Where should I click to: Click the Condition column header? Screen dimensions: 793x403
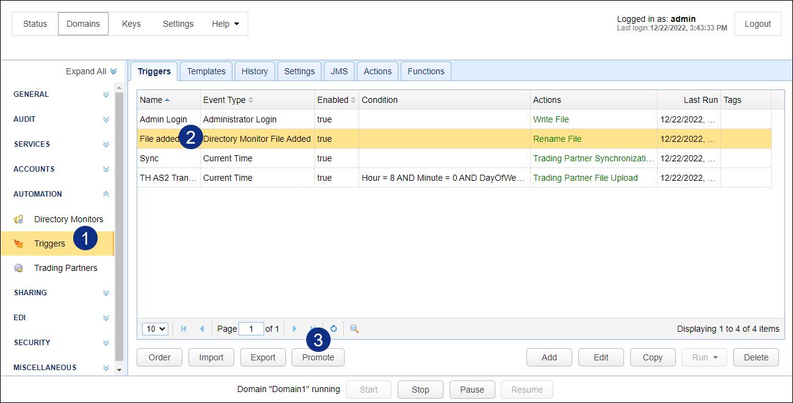[445, 100]
